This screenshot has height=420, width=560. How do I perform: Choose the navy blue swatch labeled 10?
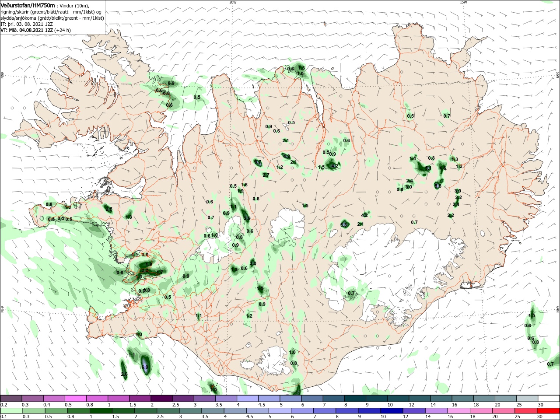pyautogui.click(x=392, y=411)
